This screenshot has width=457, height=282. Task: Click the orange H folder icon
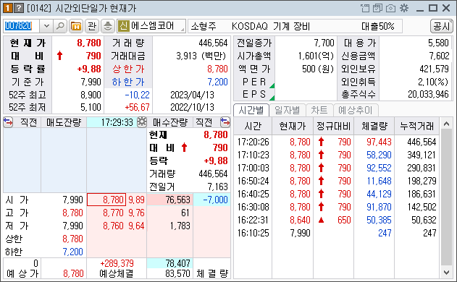click(x=76, y=26)
